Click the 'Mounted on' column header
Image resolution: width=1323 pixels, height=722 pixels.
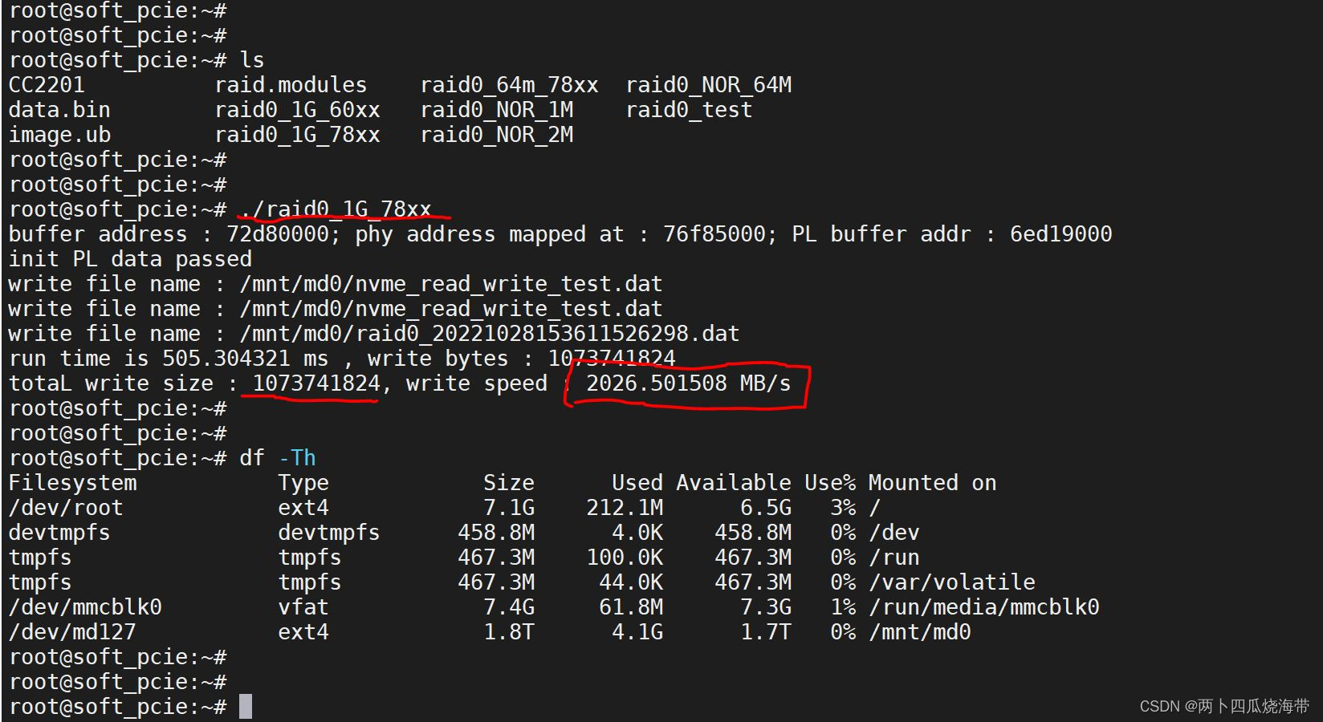[933, 483]
